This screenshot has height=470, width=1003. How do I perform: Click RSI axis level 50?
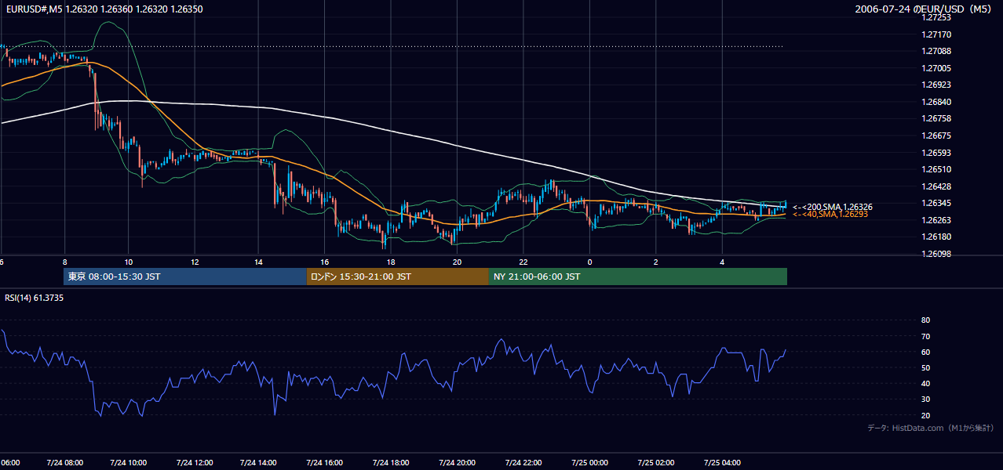point(925,367)
